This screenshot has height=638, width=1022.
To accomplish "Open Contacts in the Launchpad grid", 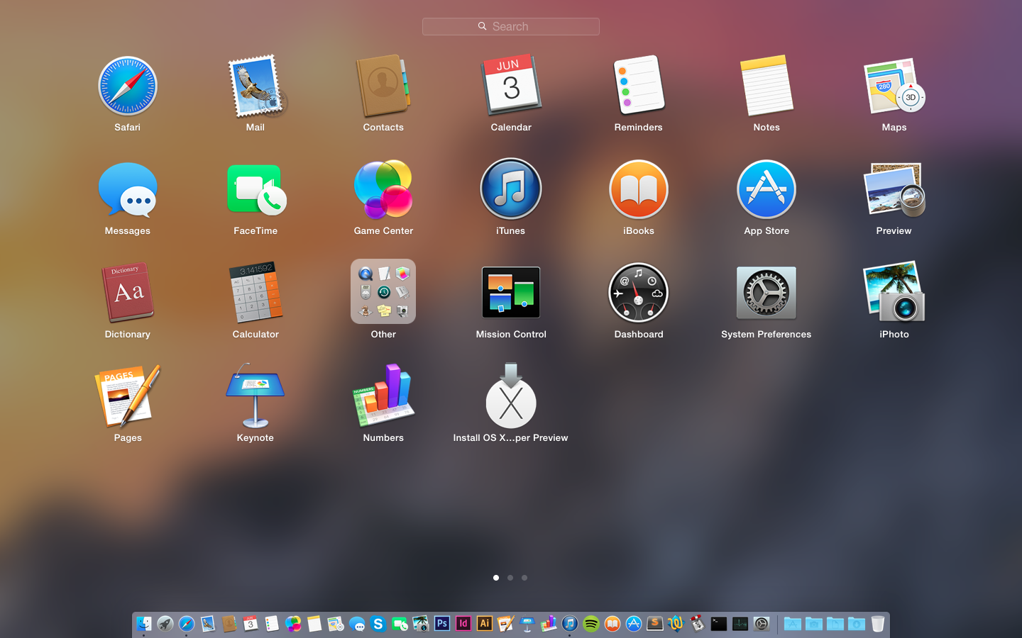I will [383, 86].
